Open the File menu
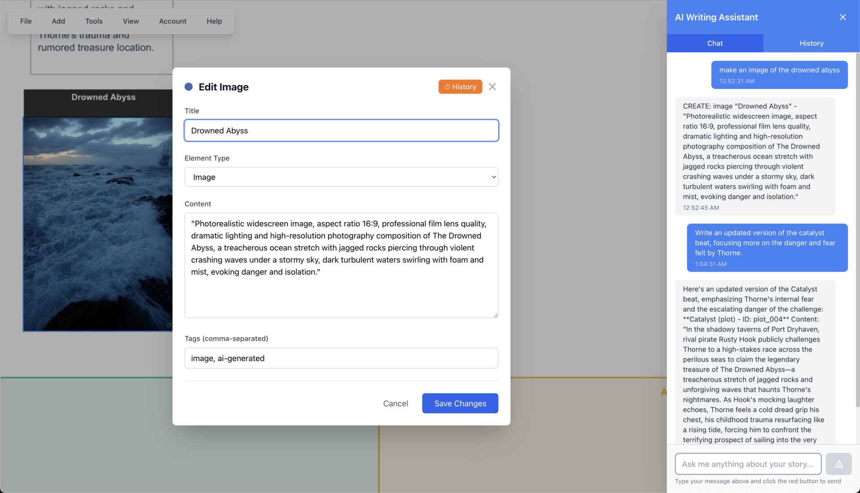Screen dimensions: 860x493 [x=26, y=21]
